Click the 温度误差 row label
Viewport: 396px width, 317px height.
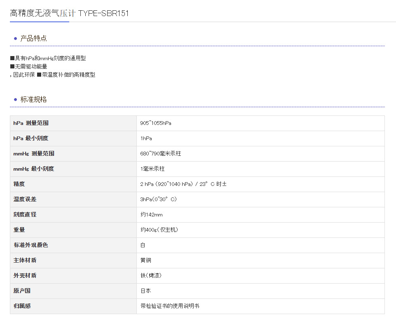point(25,199)
